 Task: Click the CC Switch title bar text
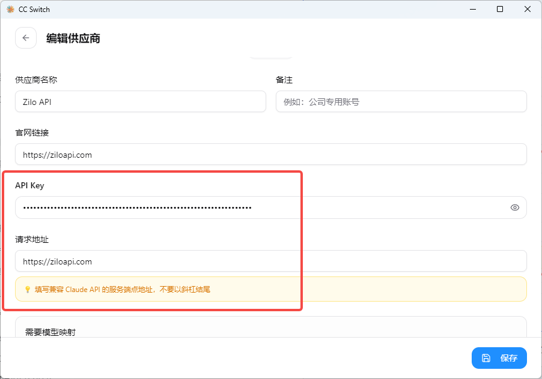(x=34, y=10)
